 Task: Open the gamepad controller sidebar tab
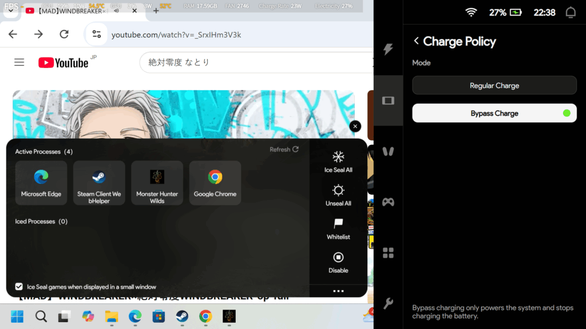click(x=388, y=202)
